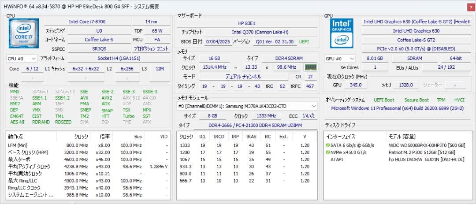Click the Coffee Lake-S codename field in CPU section

[x=99, y=40]
